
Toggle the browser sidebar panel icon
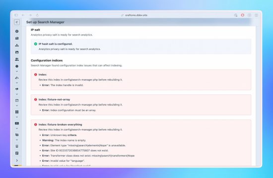(x=16, y=15)
